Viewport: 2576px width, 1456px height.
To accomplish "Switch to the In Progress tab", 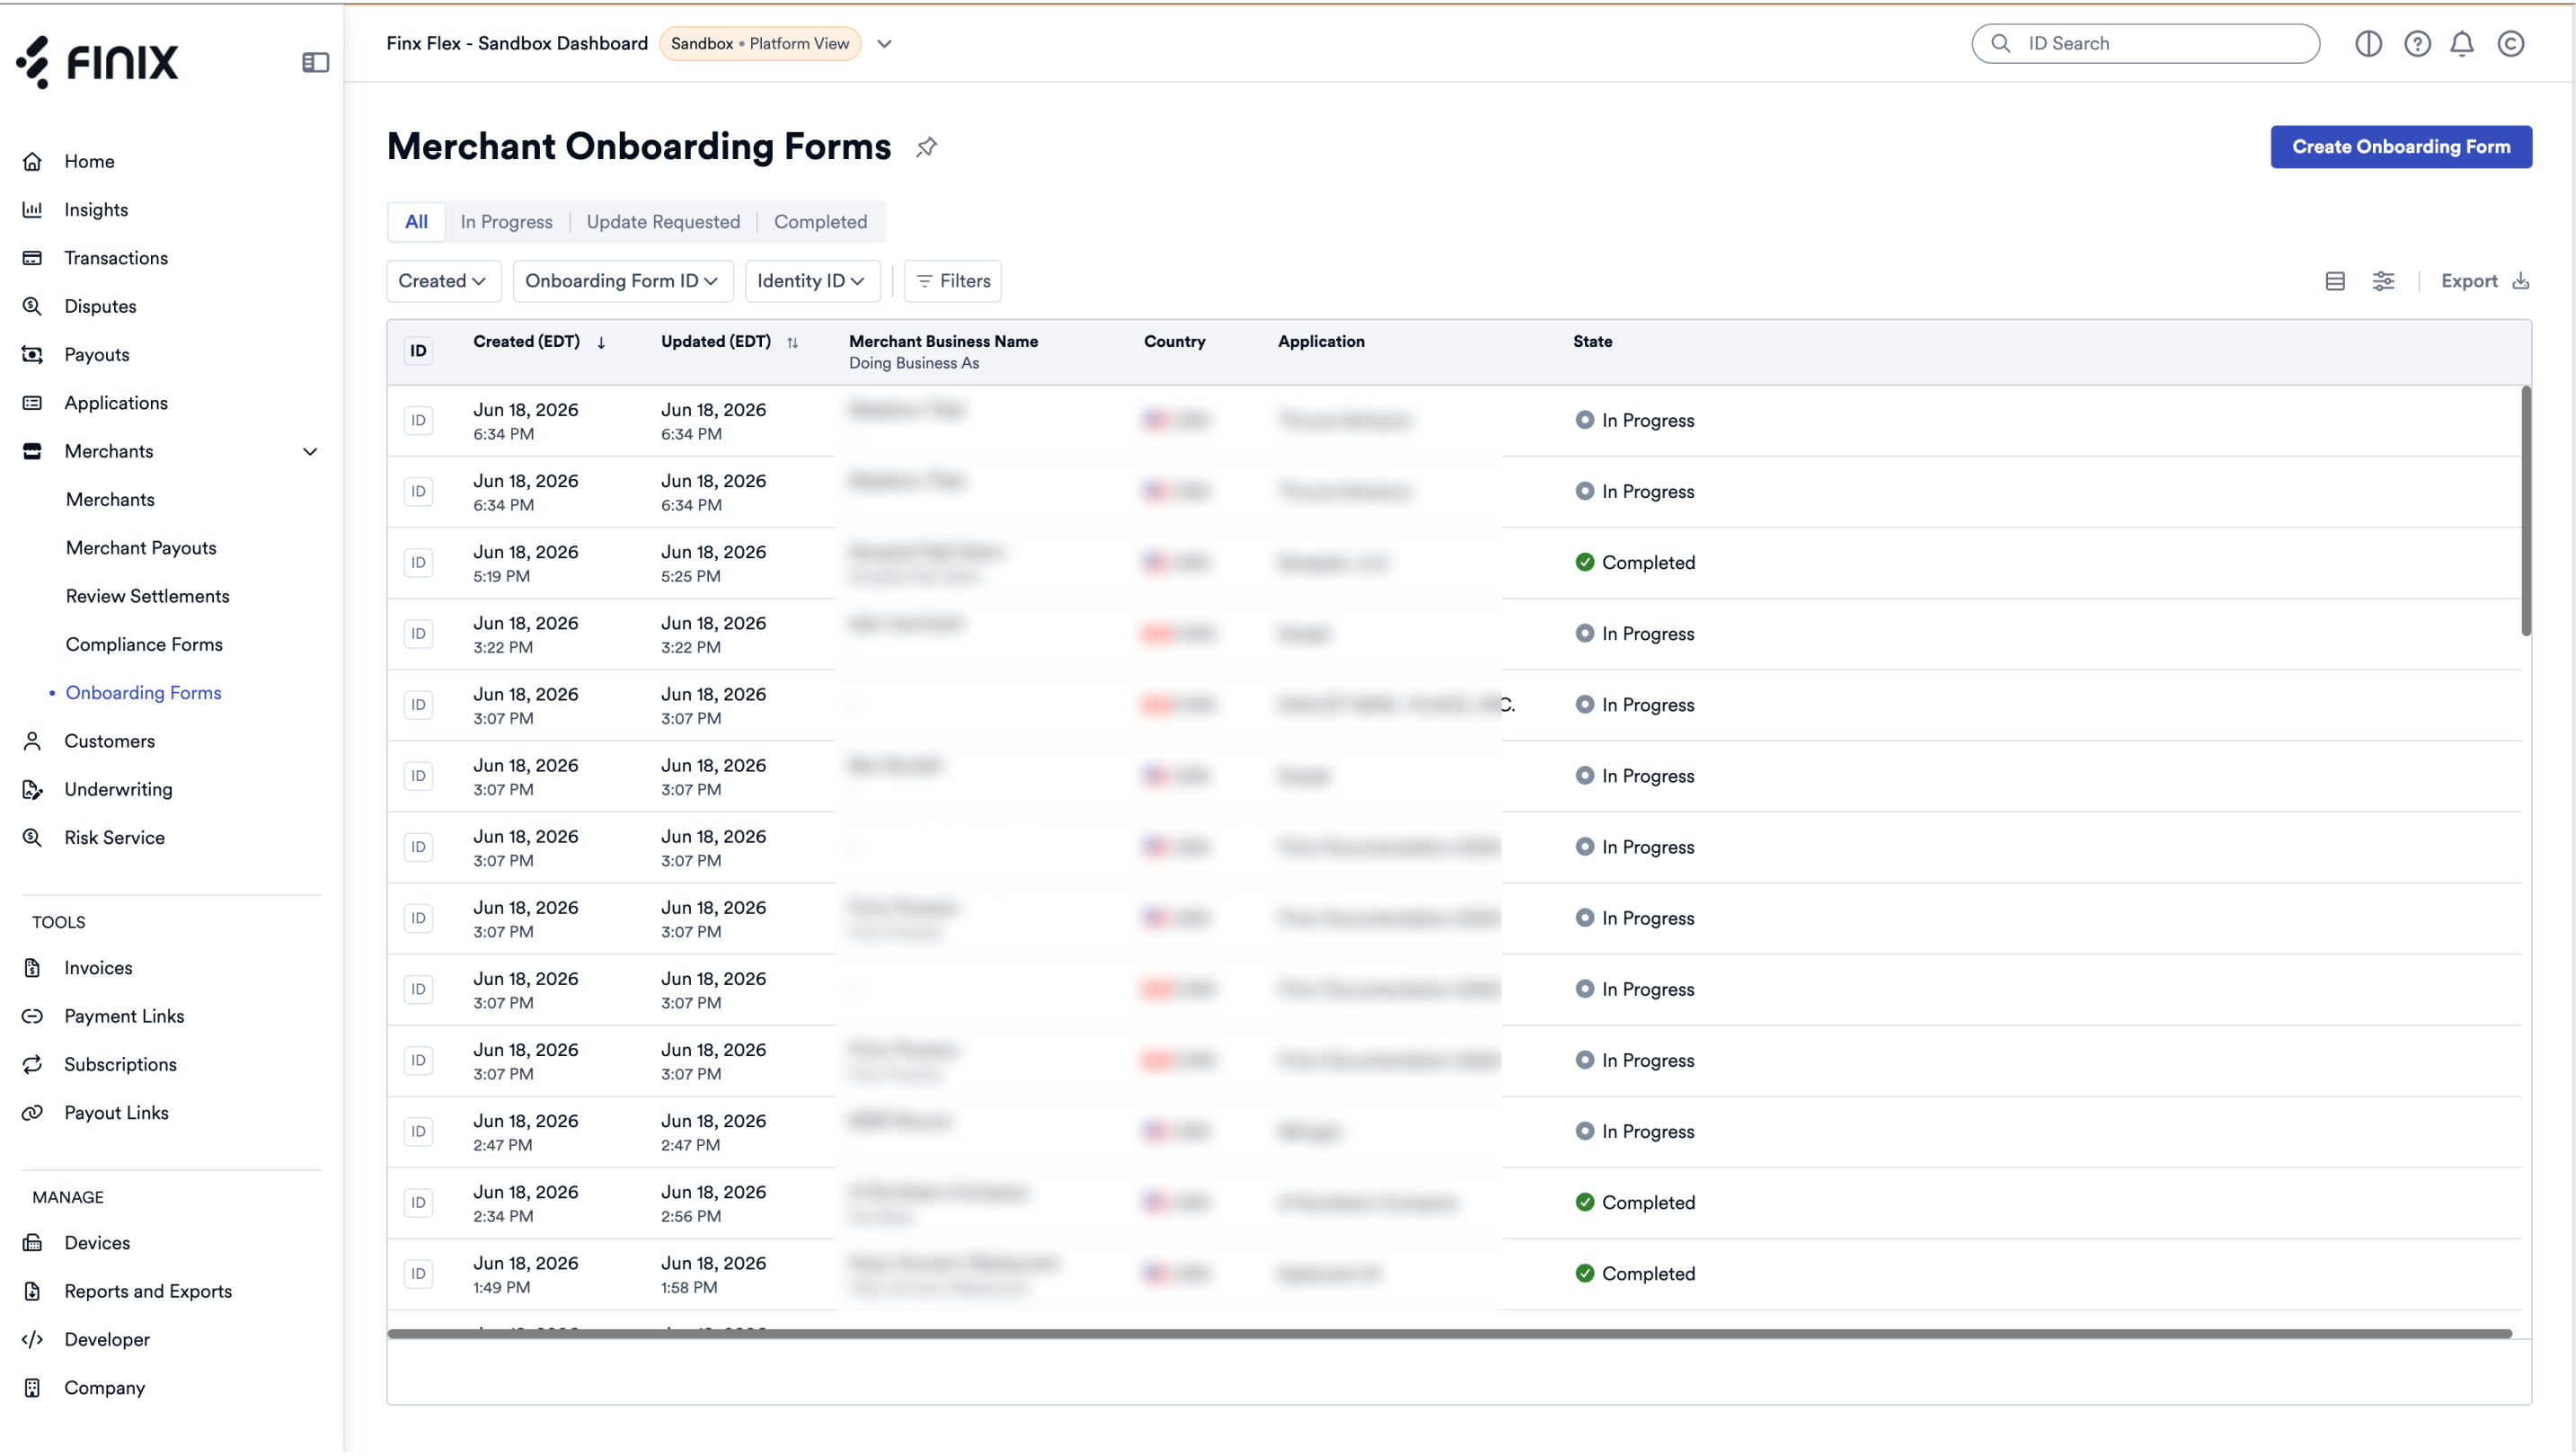I will (506, 222).
